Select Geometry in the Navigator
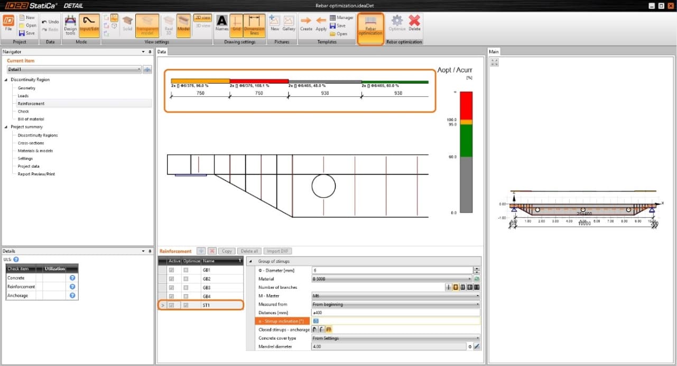 coord(26,88)
